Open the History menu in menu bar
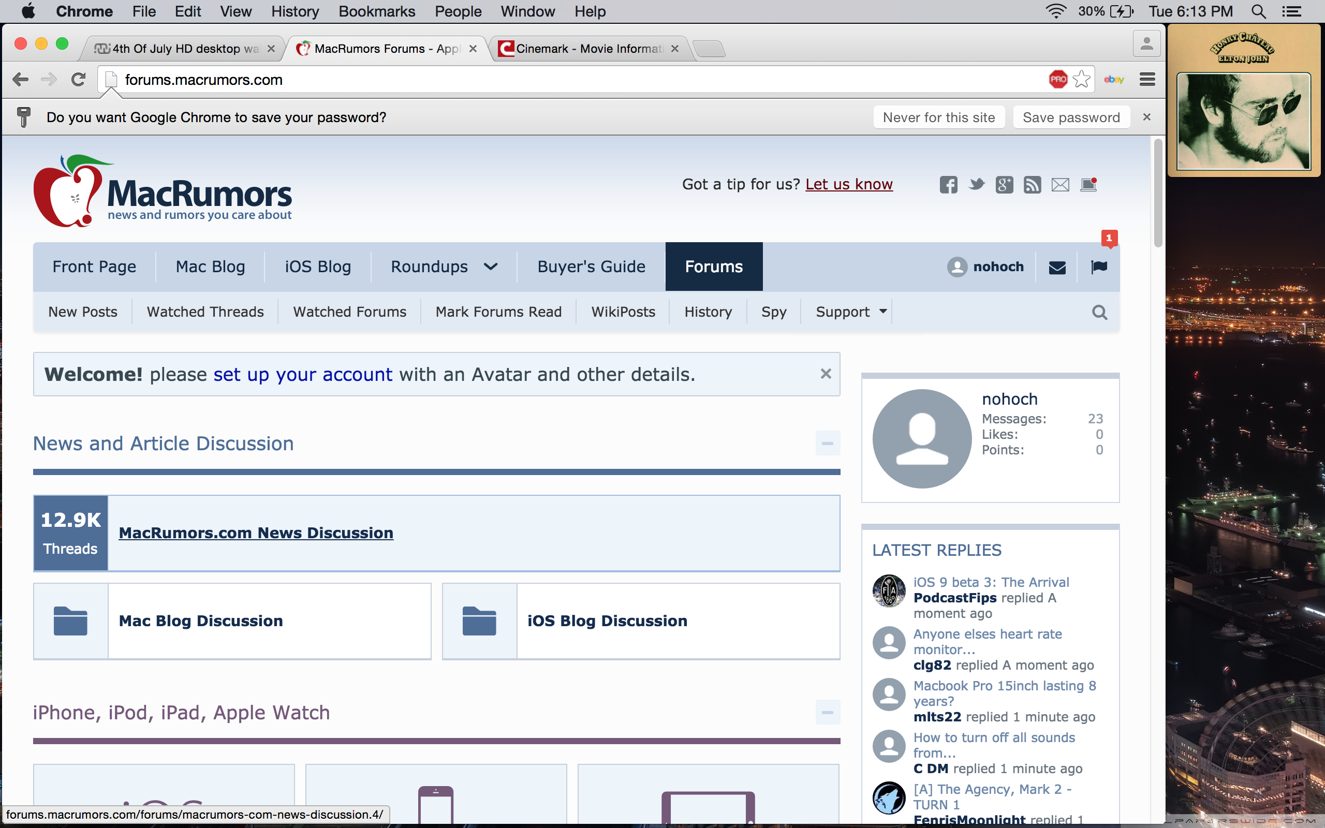This screenshot has width=1325, height=828. (295, 11)
